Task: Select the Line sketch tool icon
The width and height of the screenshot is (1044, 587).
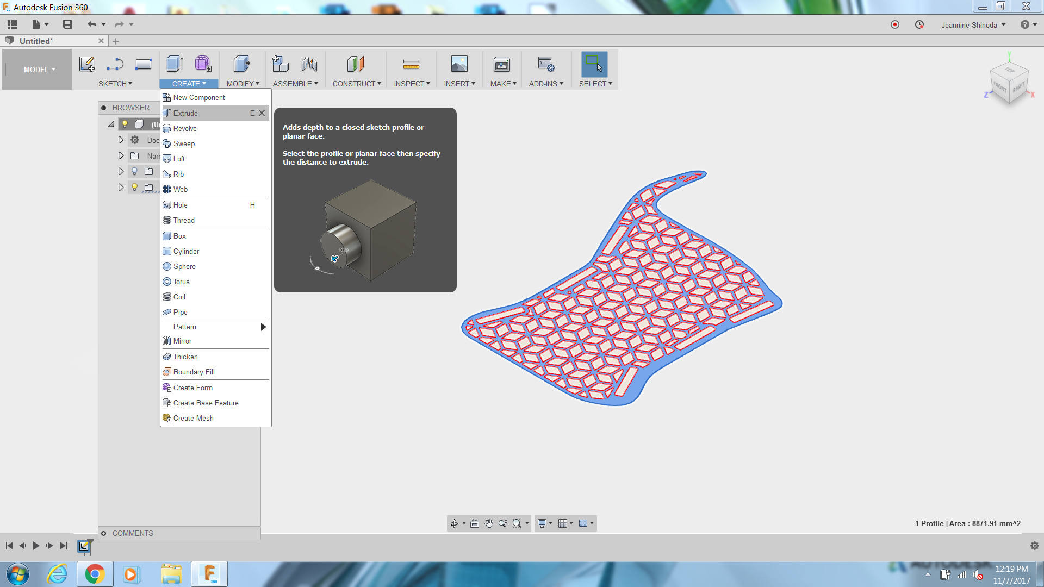Action: (x=115, y=64)
